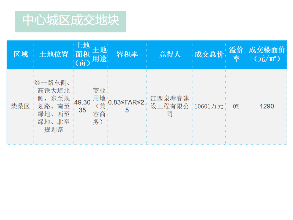The width and height of the screenshot is (293, 220).
Task: Select the 区域 column header
Action: (20, 55)
